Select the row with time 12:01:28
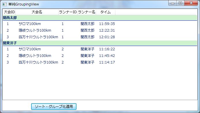This screenshot has width=200, height=113. [x=100, y=37]
